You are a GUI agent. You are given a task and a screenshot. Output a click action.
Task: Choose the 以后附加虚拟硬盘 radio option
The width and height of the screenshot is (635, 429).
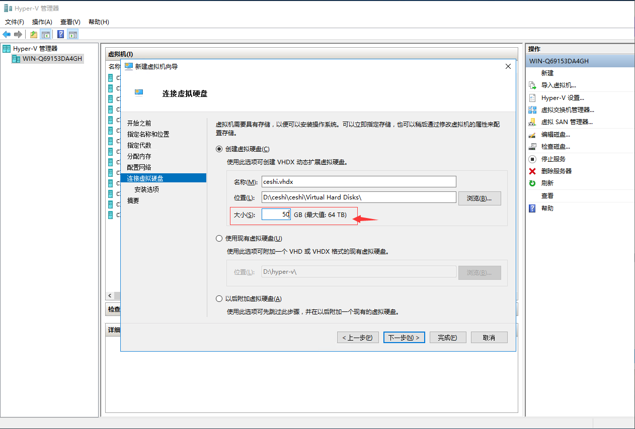(219, 298)
